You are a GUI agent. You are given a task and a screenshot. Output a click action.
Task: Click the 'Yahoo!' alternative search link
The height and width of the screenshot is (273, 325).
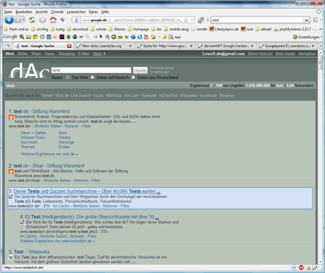tap(47, 95)
